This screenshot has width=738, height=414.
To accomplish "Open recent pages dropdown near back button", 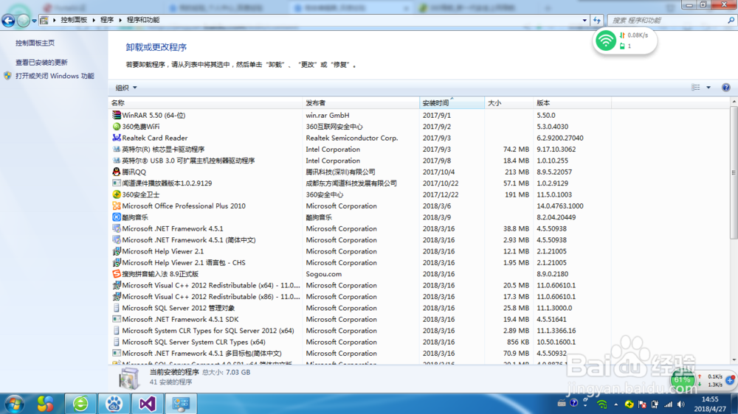I will coord(34,21).
